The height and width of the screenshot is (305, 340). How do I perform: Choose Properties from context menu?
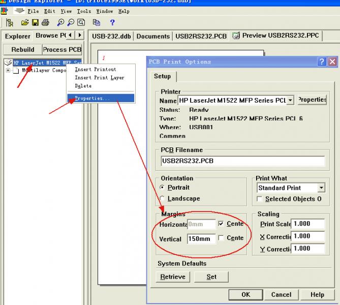(101, 98)
